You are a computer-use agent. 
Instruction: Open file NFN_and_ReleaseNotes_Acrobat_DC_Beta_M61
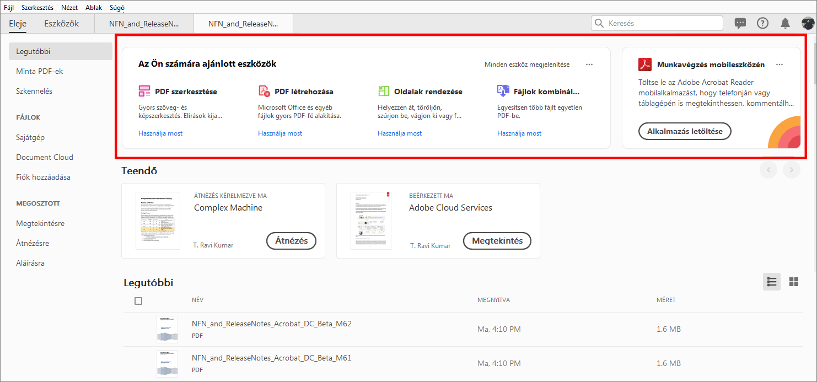click(272, 358)
